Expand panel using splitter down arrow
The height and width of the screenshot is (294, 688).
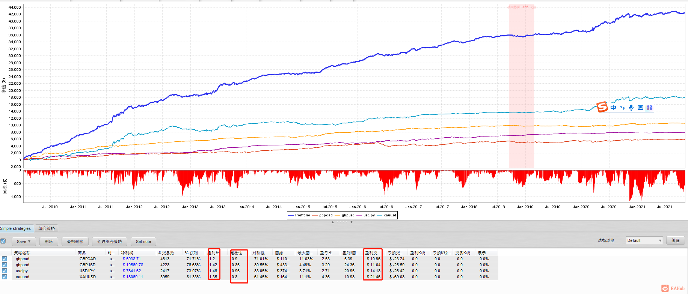coord(352,222)
